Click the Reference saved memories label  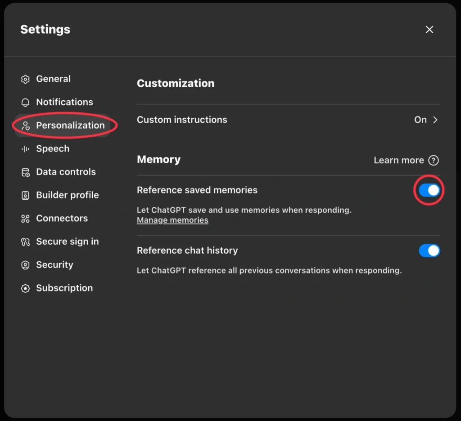pos(197,190)
